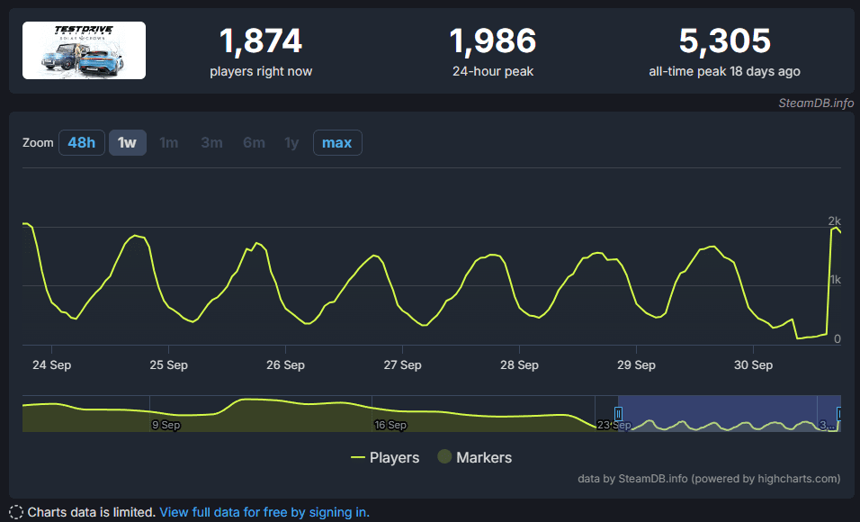
Task: Click the 'Zoom' label
Action: (x=38, y=143)
